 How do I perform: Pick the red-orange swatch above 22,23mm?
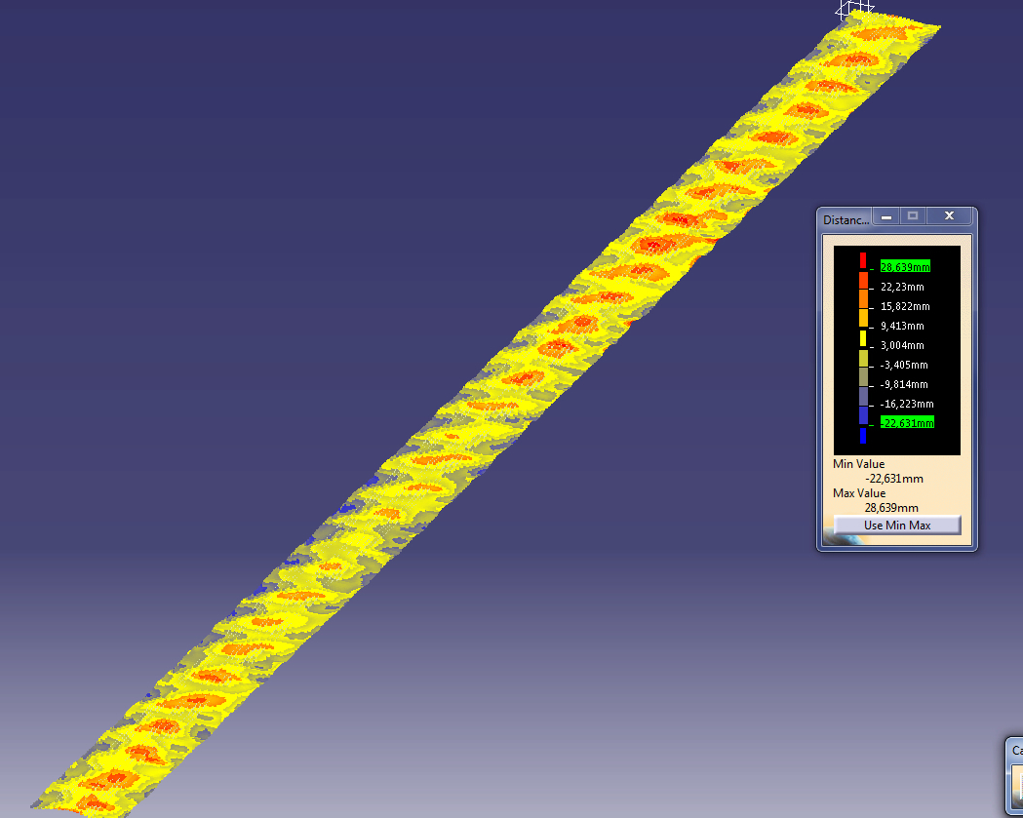[x=863, y=279]
